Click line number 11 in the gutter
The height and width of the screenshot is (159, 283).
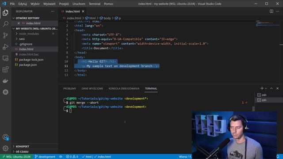tap(66, 66)
